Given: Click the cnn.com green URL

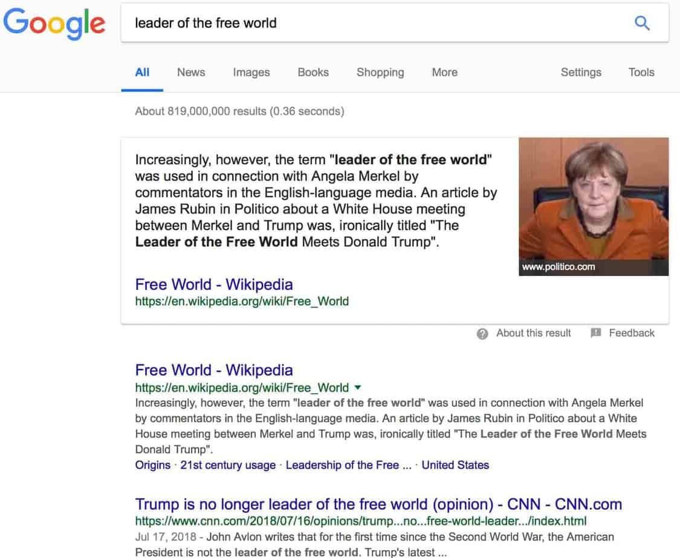Looking at the screenshot, I should [x=361, y=521].
